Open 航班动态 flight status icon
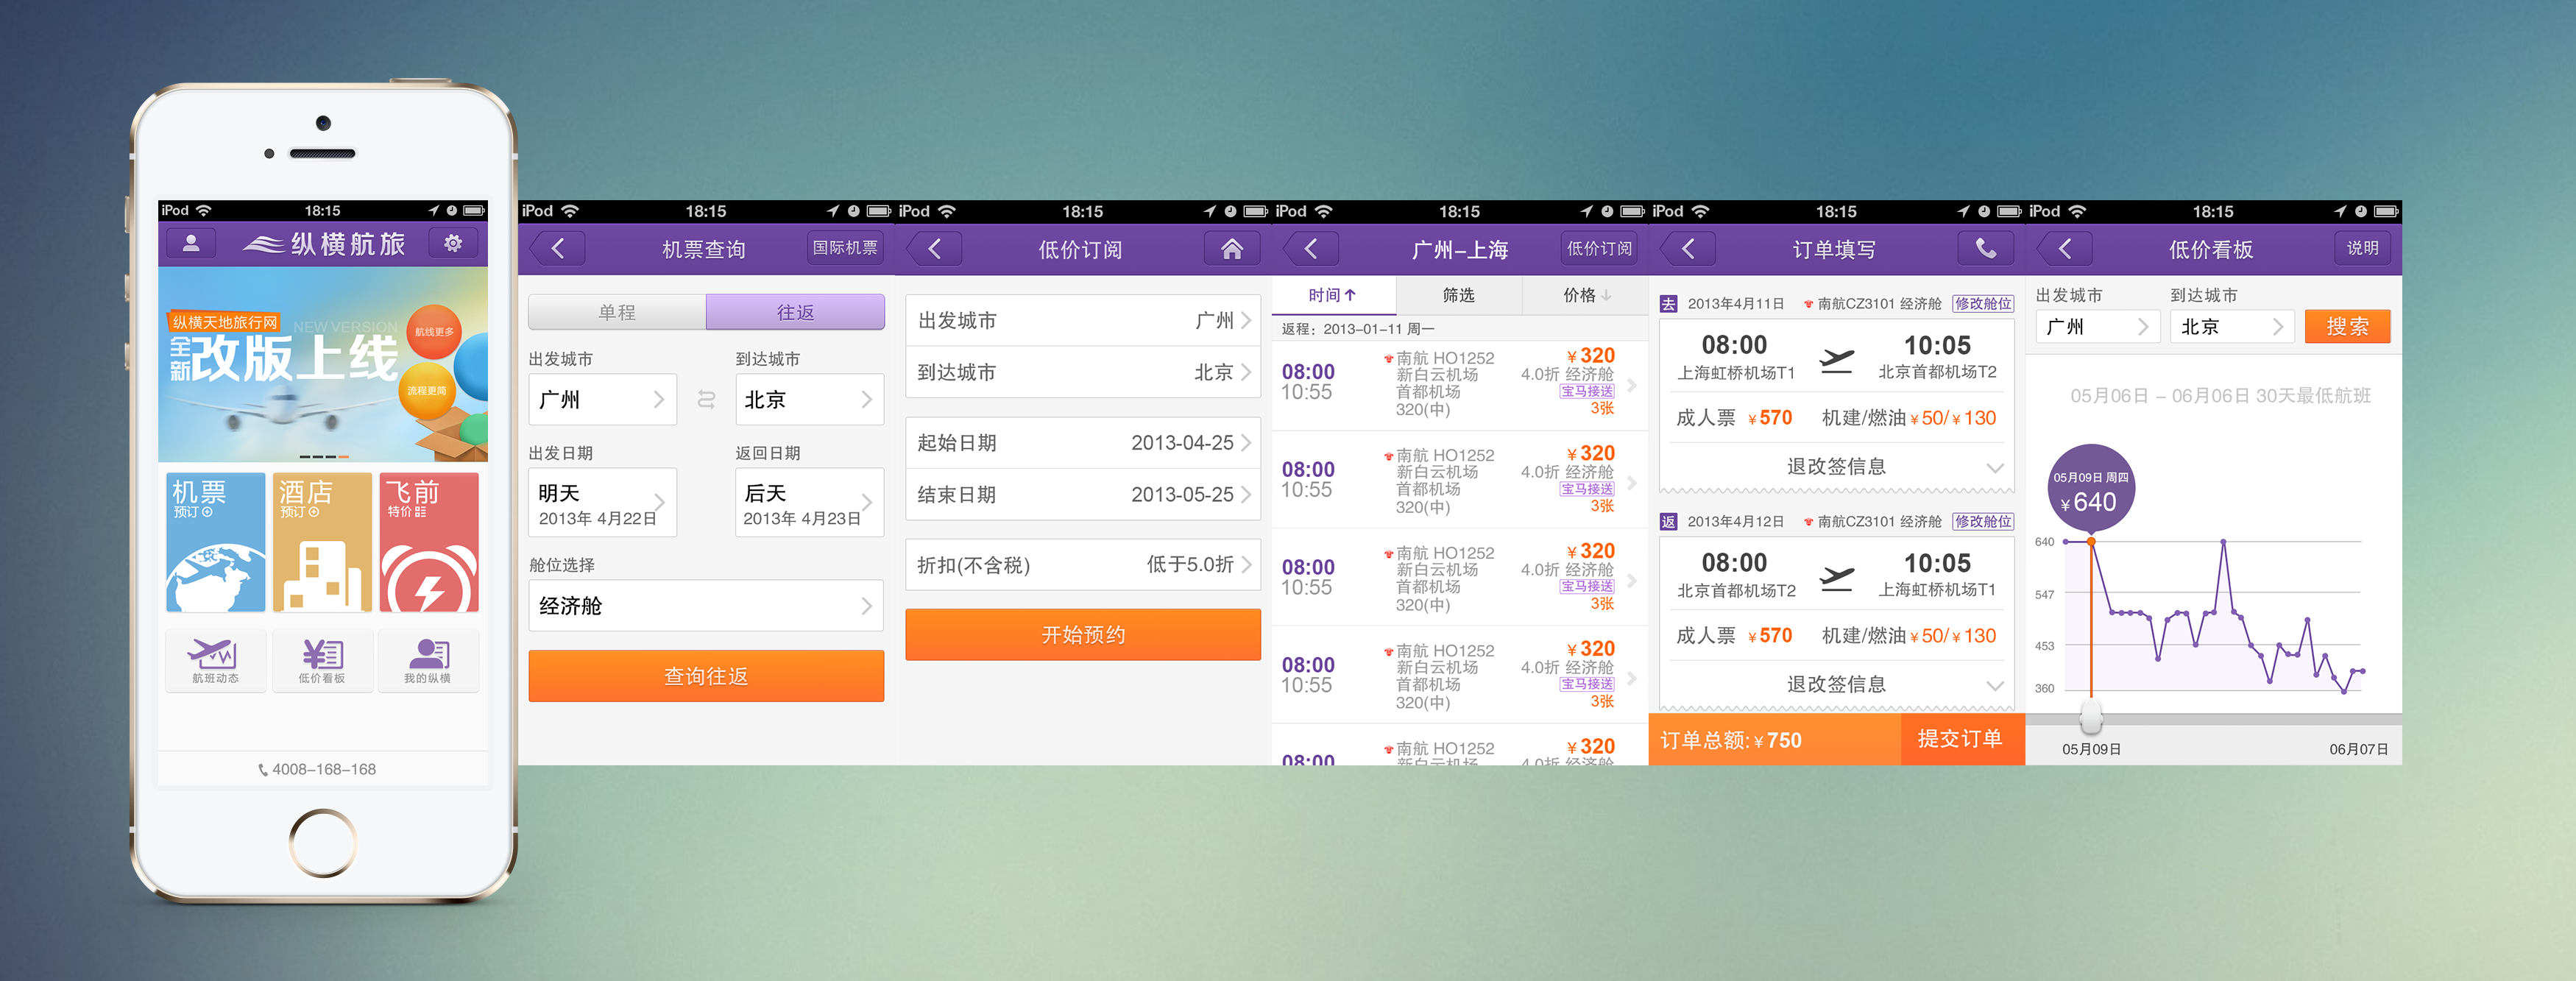 [x=215, y=661]
